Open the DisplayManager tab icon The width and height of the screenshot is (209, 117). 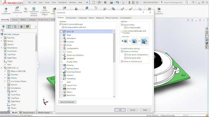[27, 27]
